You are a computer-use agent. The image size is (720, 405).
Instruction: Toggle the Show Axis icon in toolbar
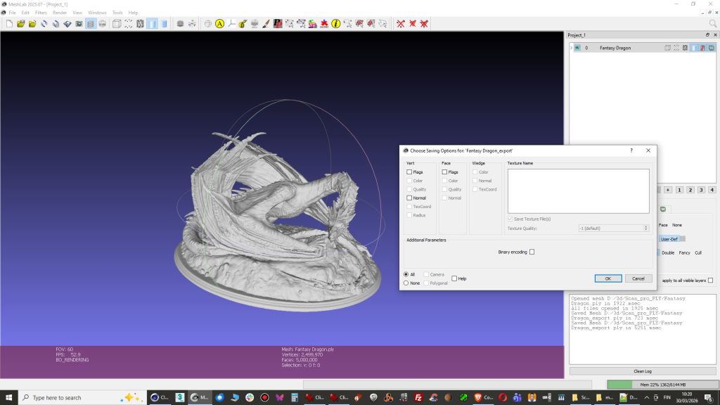231,23
